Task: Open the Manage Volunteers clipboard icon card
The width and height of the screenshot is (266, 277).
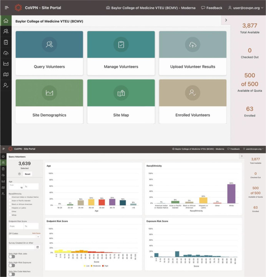Action: click(121, 44)
